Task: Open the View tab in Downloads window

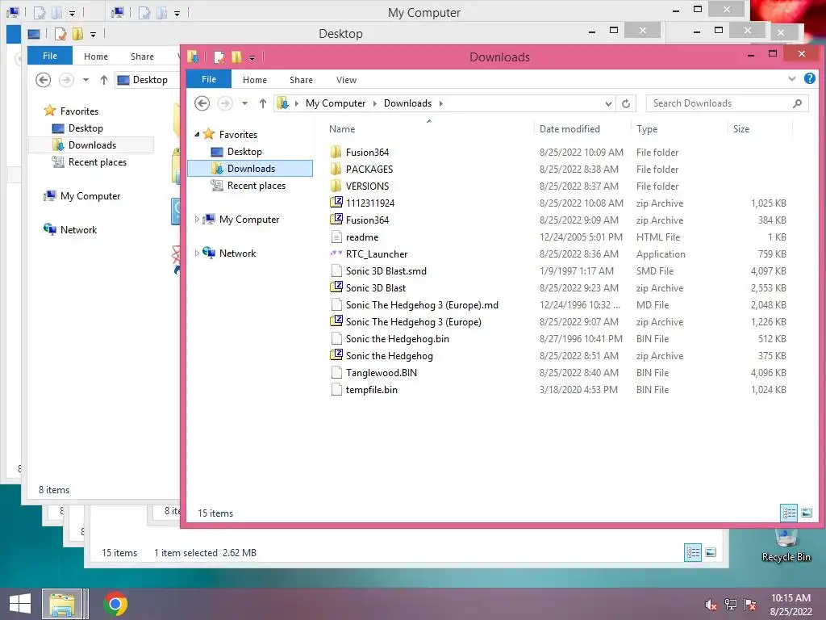Action: click(x=346, y=80)
